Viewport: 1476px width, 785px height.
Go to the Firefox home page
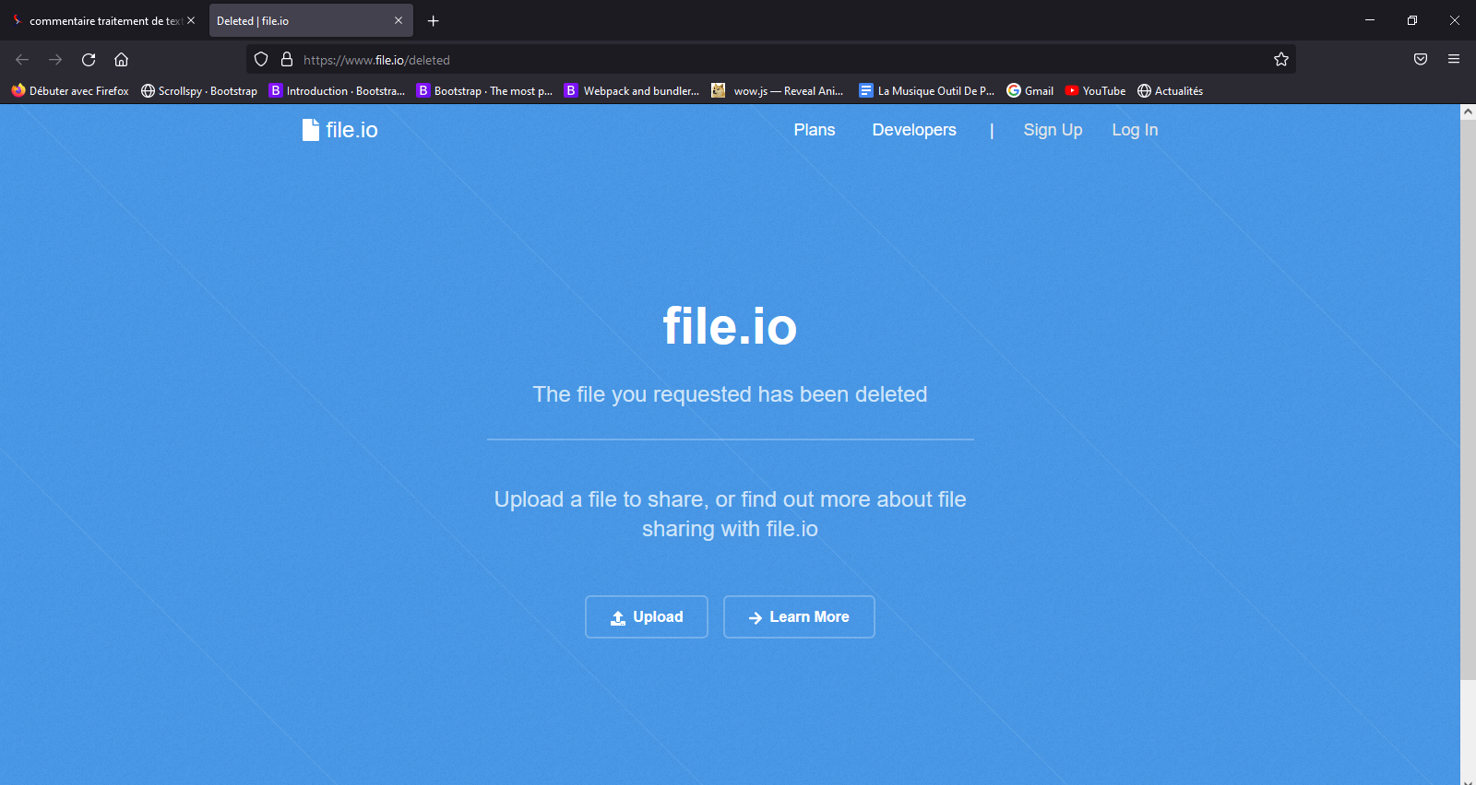121,60
